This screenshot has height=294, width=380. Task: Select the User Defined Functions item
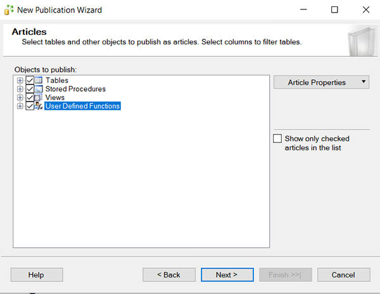click(x=82, y=106)
